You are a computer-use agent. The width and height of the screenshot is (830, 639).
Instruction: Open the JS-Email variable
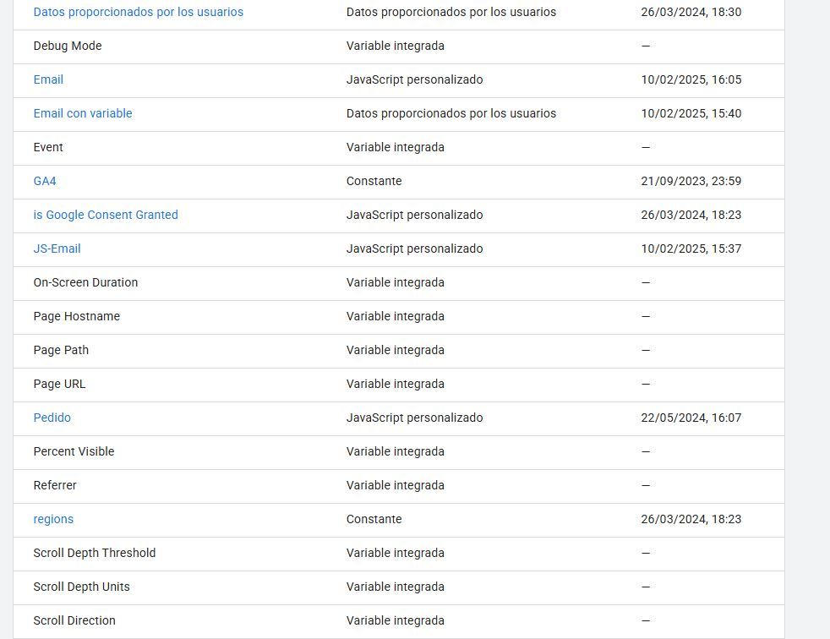[57, 249]
